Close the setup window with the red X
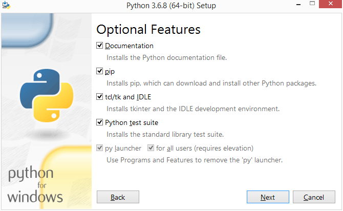The image size is (343, 211). coord(331,4)
